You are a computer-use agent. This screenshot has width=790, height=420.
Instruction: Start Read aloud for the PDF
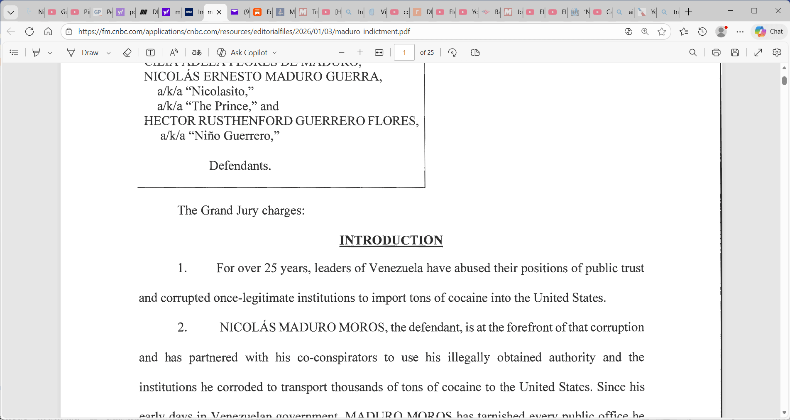174,53
